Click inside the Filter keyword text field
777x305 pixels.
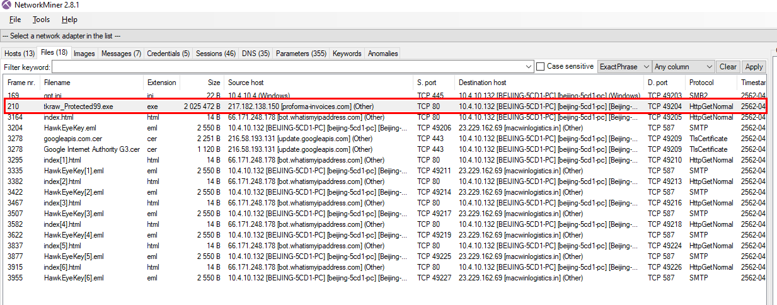click(290, 66)
